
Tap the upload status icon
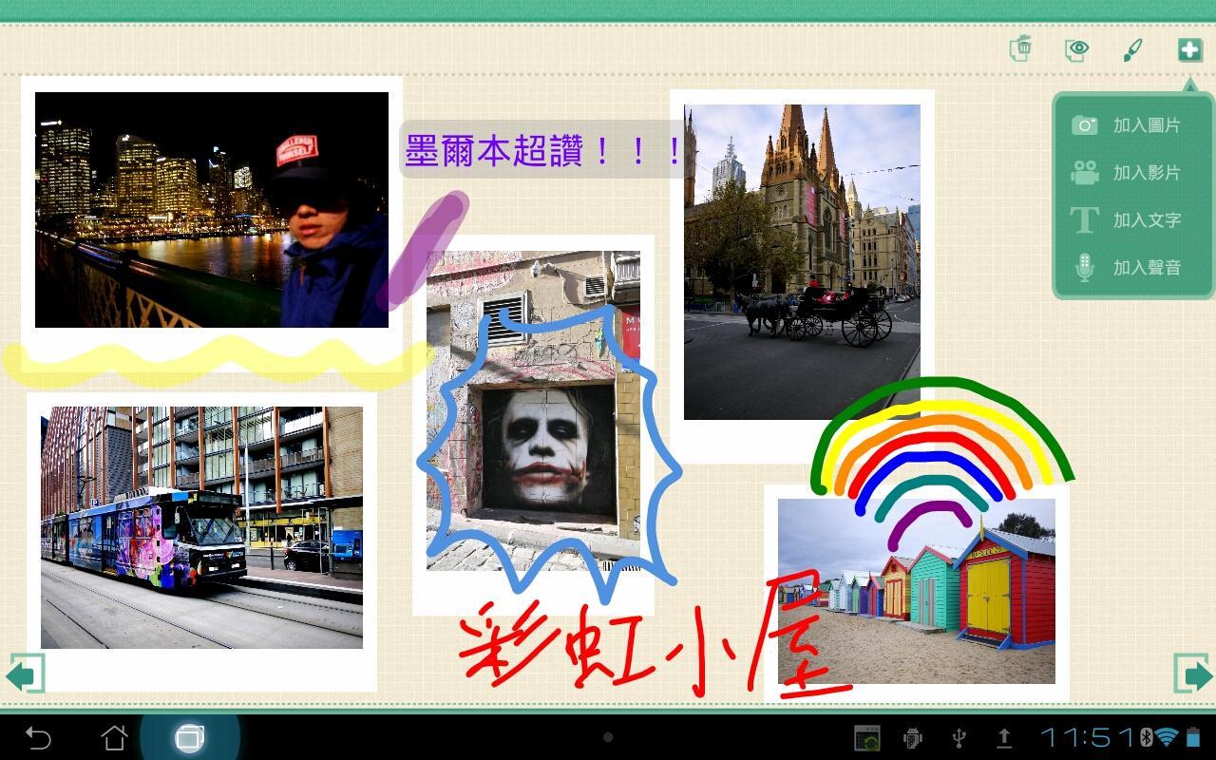pos(1004,737)
